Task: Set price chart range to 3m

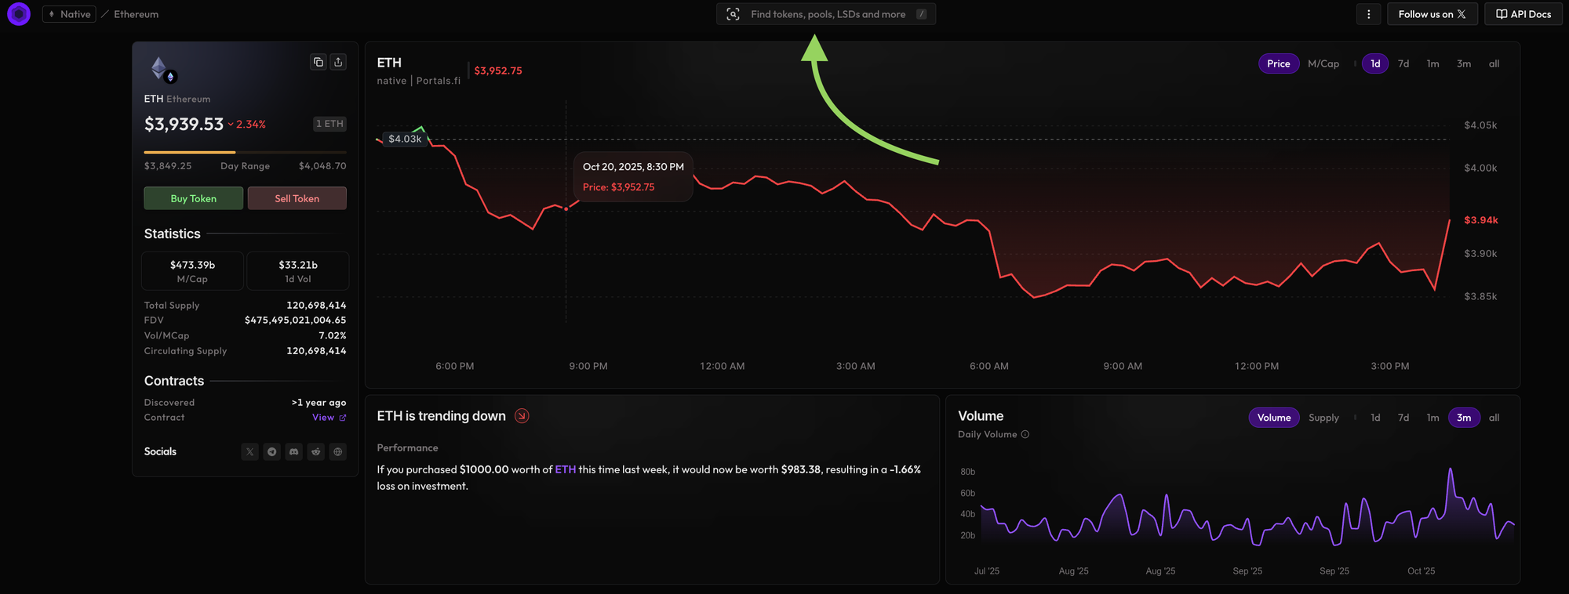Action: pyautogui.click(x=1464, y=63)
